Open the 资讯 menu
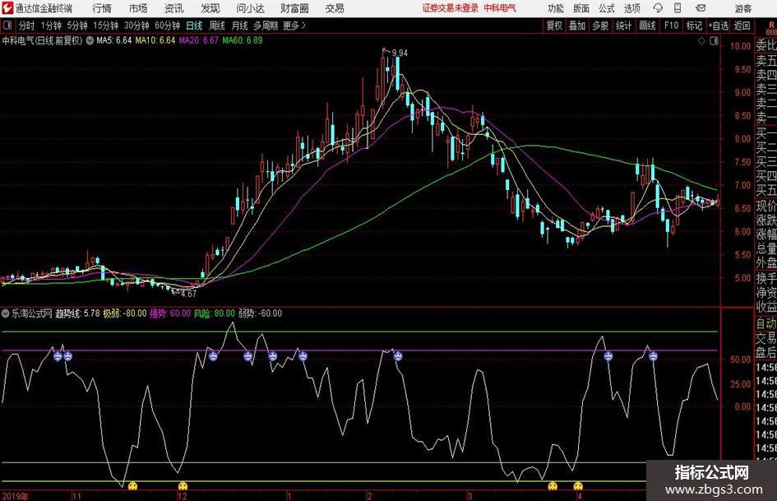The width and height of the screenshot is (777, 501). [174, 8]
